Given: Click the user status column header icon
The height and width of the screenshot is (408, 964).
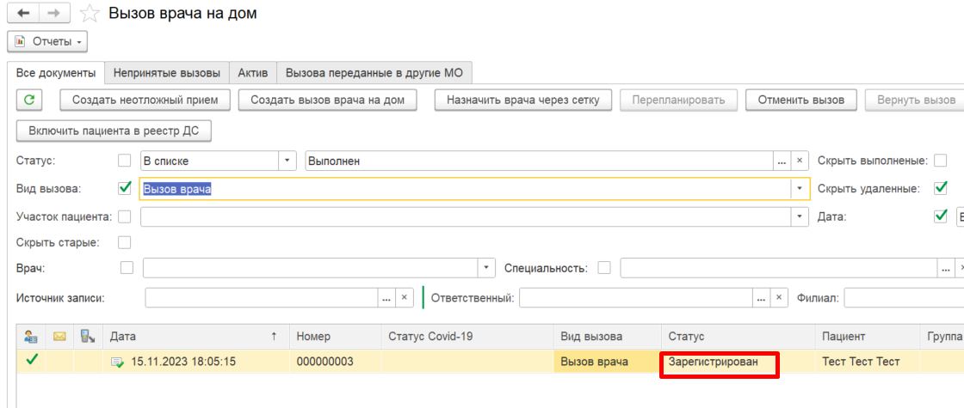Looking at the screenshot, I should coord(31,337).
